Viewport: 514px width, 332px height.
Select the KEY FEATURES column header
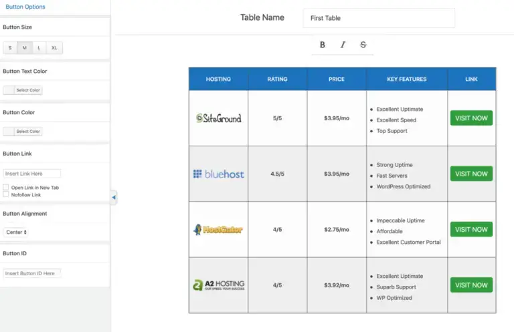(407, 79)
